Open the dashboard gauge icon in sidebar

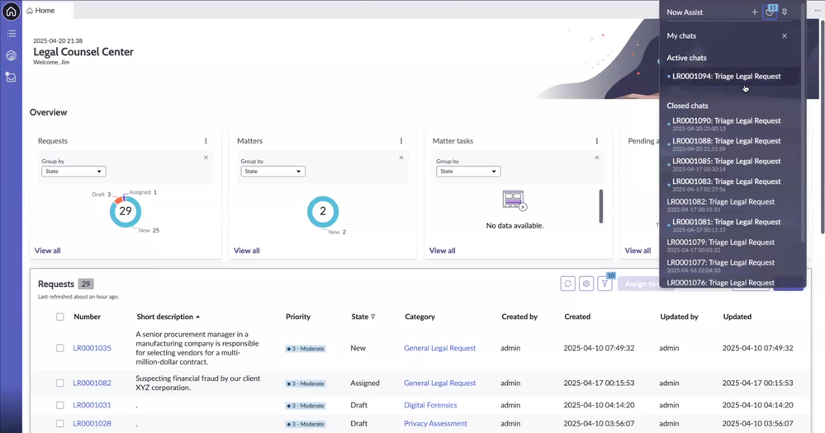click(x=11, y=55)
